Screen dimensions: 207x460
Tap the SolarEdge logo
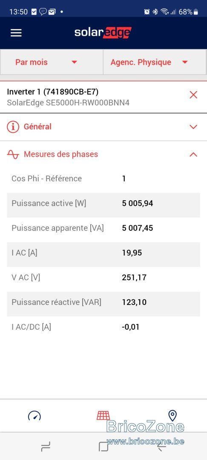tap(103, 32)
